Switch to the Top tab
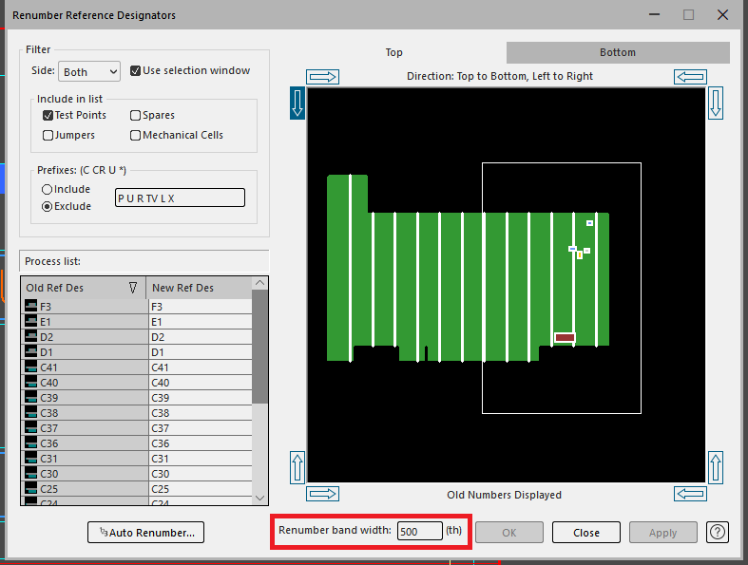The width and height of the screenshot is (748, 565). [393, 52]
